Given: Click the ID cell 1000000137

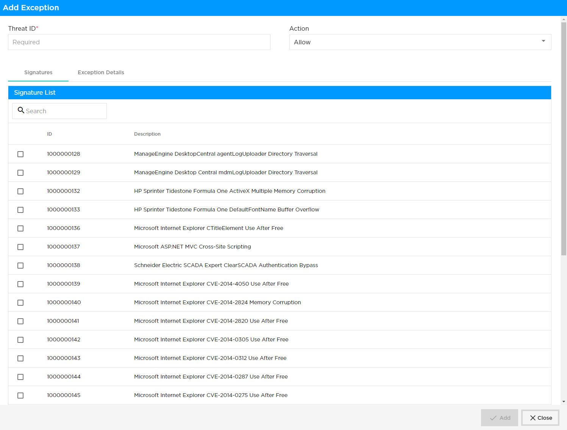Looking at the screenshot, I should pyautogui.click(x=63, y=247).
